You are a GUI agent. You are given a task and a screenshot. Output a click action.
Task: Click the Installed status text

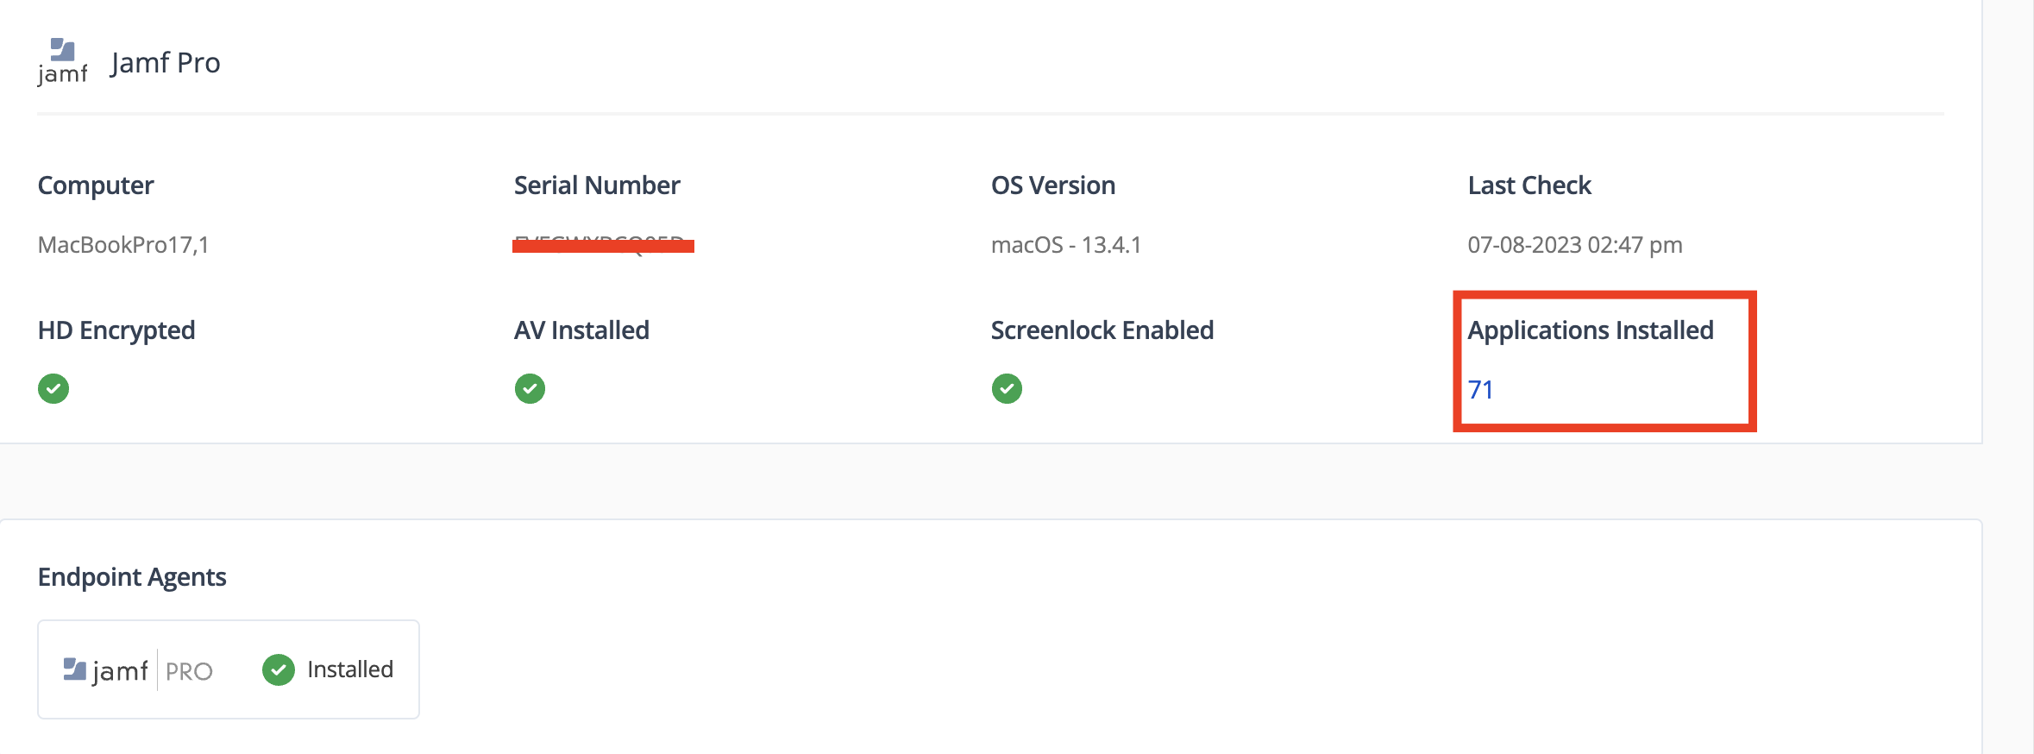350,669
